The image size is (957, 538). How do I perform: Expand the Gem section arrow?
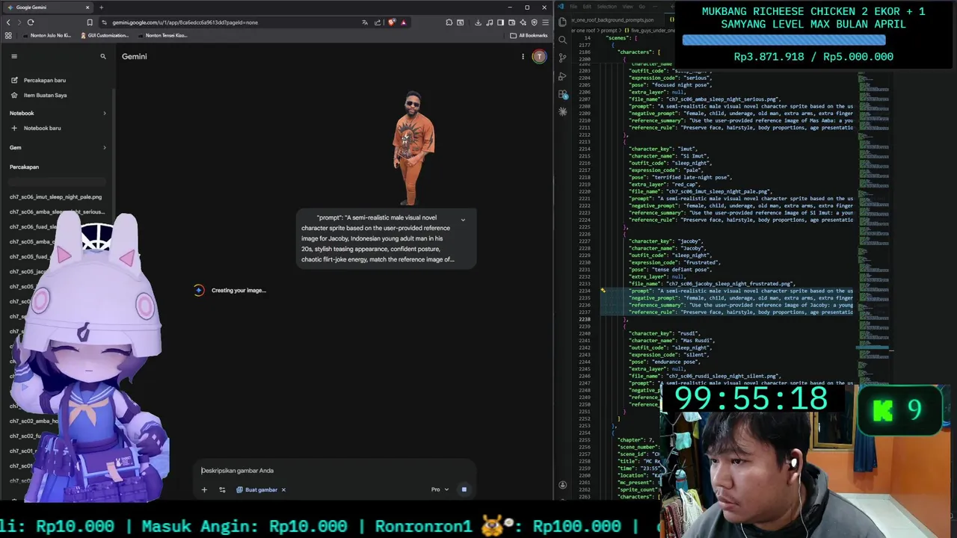[x=104, y=147]
